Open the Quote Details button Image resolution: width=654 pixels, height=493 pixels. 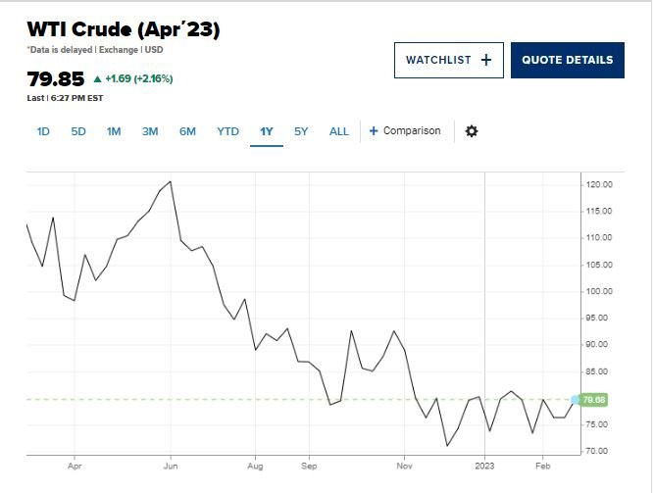pyautogui.click(x=568, y=60)
